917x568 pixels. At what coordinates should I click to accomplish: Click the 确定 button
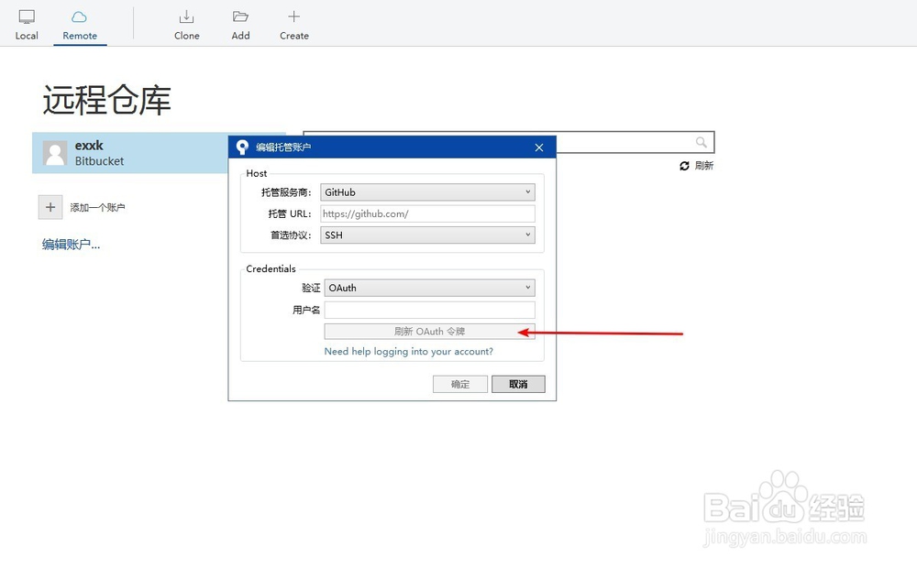[x=460, y=384]
